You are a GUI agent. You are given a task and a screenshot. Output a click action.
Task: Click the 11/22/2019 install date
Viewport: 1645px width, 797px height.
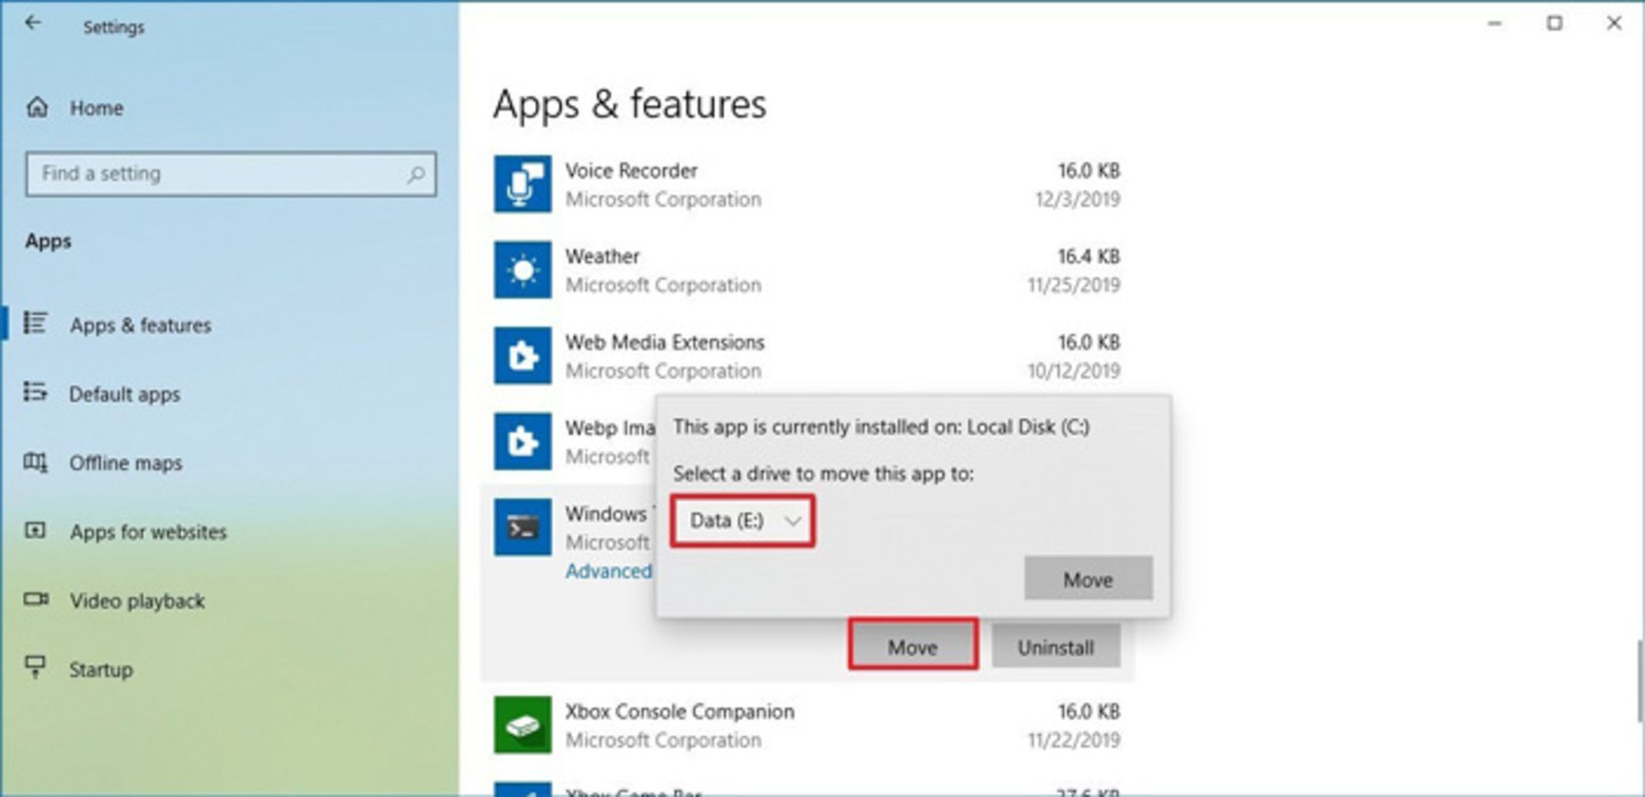pyautogui.click(x=1074, y=740)
